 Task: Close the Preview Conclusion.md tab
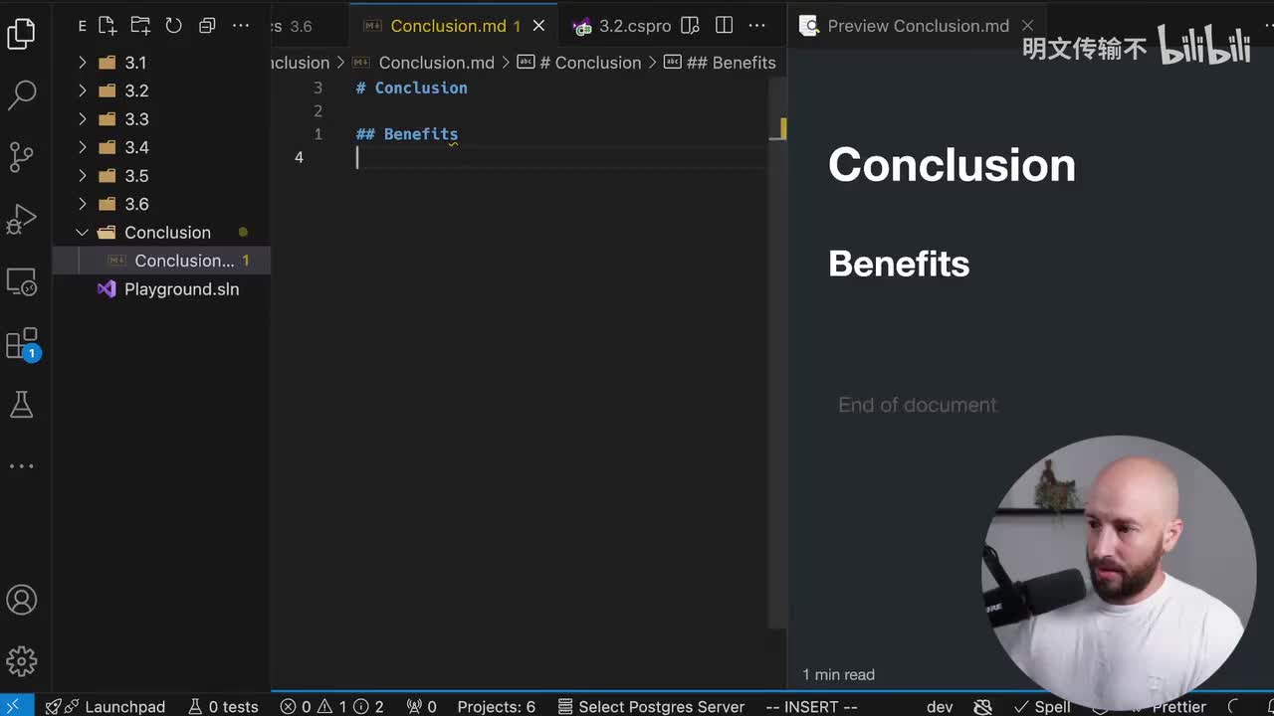(x=1027, y=26)
